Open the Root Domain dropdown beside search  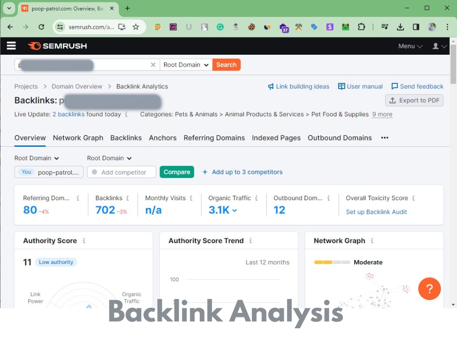(186, 64)
